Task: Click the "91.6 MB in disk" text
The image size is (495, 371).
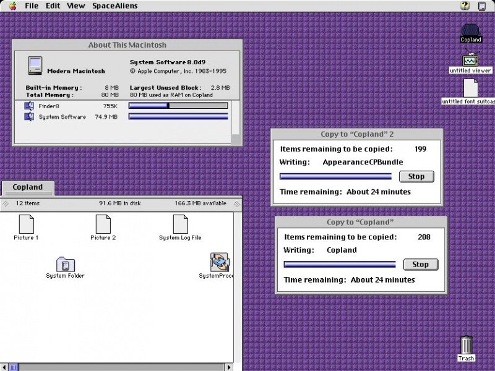Action: (x=120, y=203)
